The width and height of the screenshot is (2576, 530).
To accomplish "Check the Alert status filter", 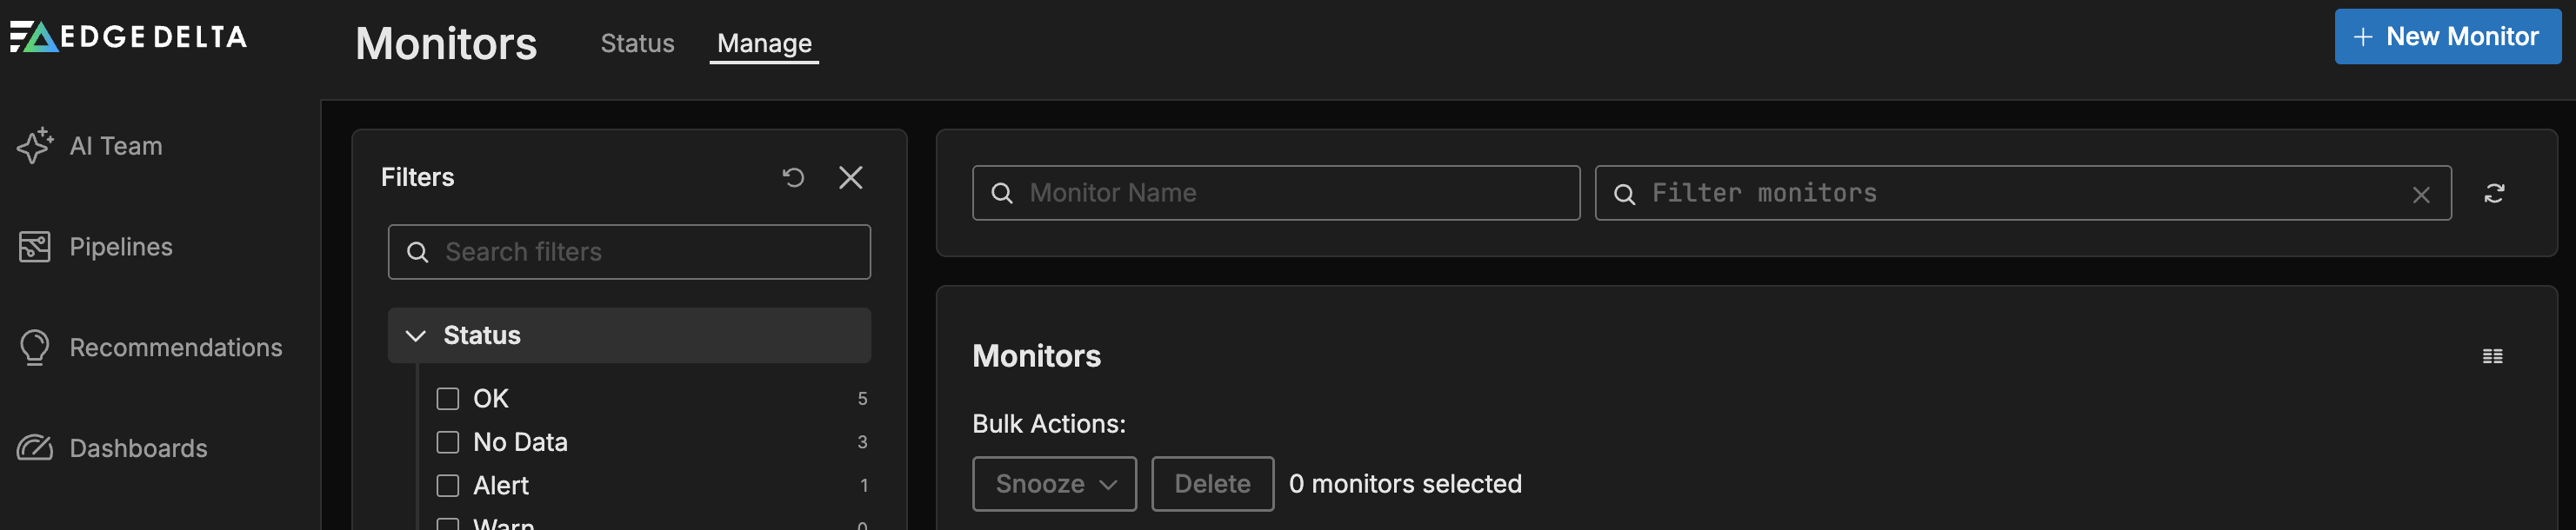I will tap(448, 486).
